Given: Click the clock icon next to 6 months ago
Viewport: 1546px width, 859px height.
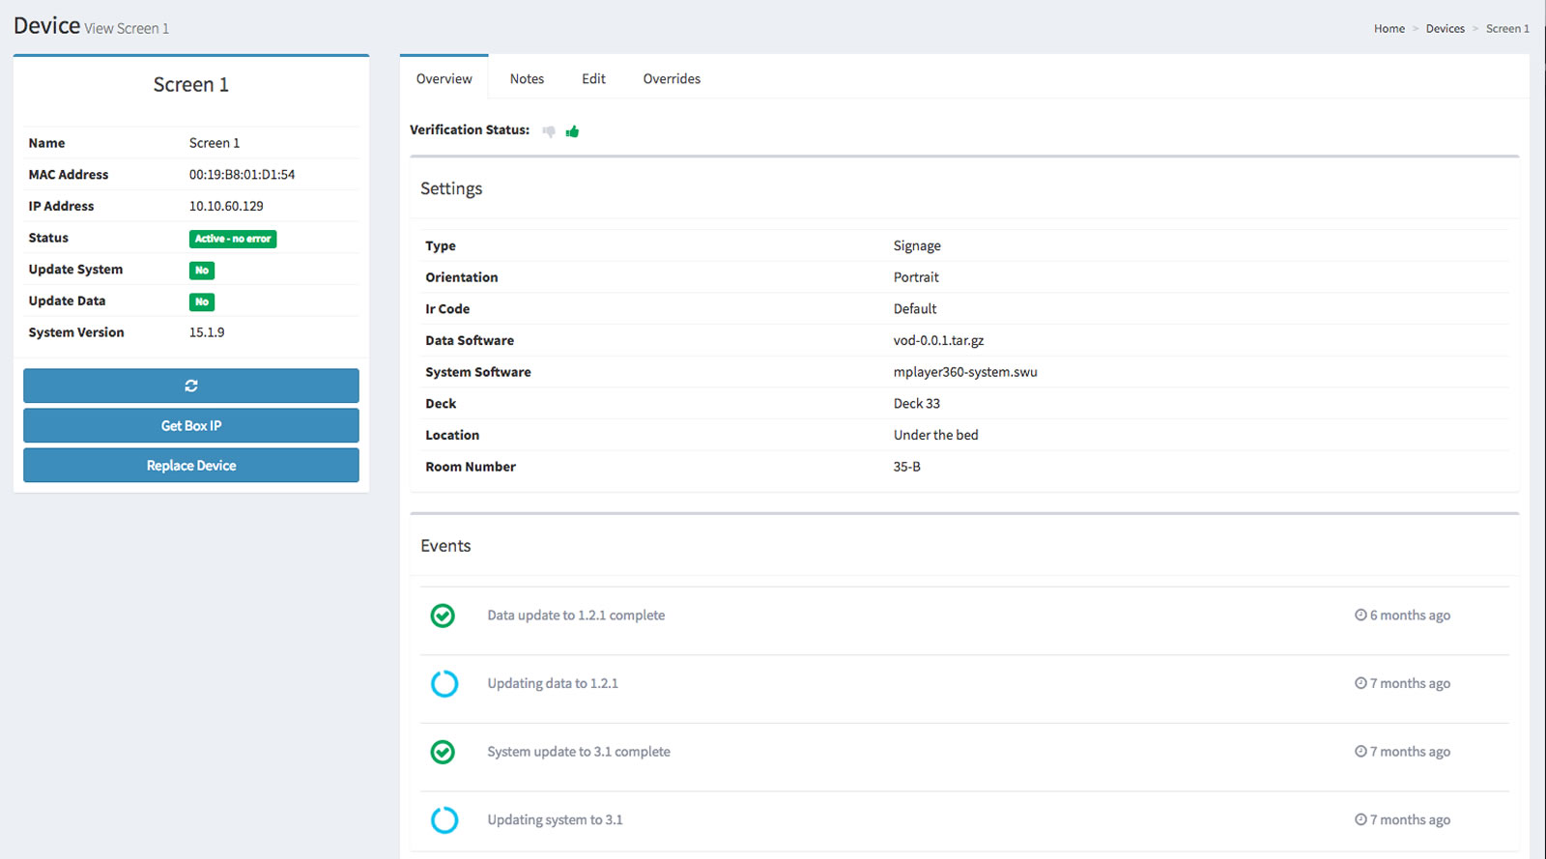Looking at the screenshot, I should point(1360,616).
